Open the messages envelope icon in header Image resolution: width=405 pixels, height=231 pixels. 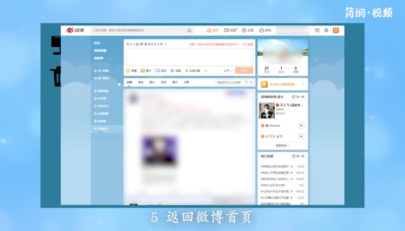317,30
